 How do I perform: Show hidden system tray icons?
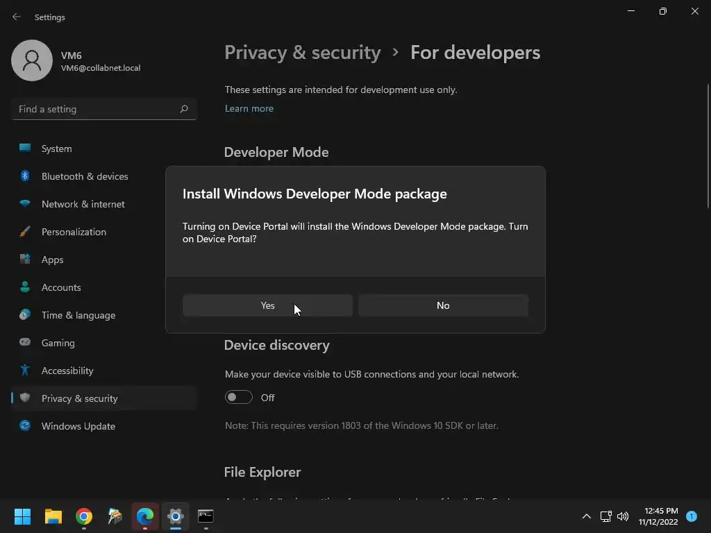586,516
